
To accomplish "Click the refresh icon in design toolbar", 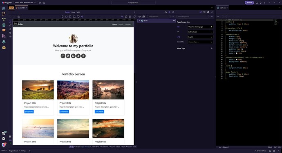I will [134, 16].
